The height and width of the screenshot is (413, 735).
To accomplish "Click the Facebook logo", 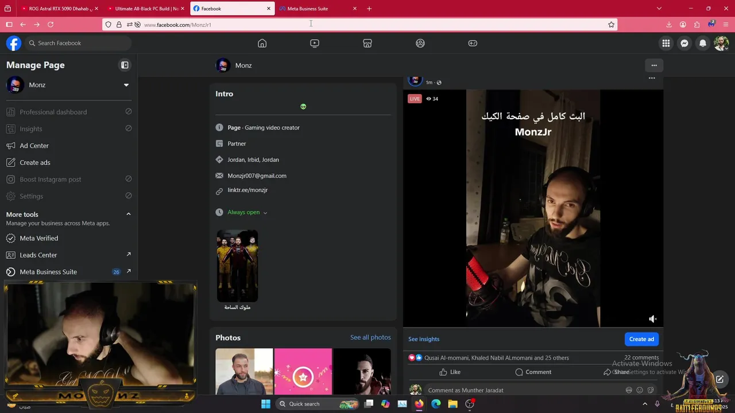I will pos(14,43).
